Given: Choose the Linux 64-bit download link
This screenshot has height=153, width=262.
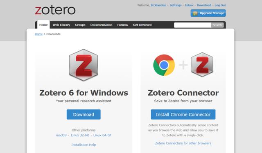Looking at the screenshot, I should pyautogui.click(x=102, y=135).
